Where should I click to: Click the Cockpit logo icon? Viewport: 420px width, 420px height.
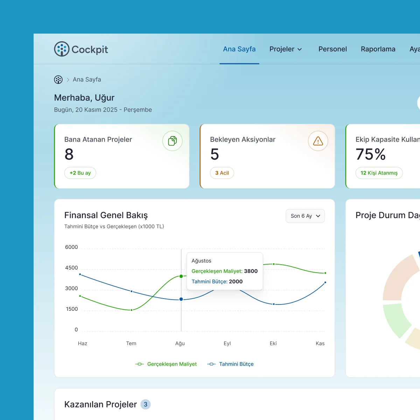(x=62, y=49)
